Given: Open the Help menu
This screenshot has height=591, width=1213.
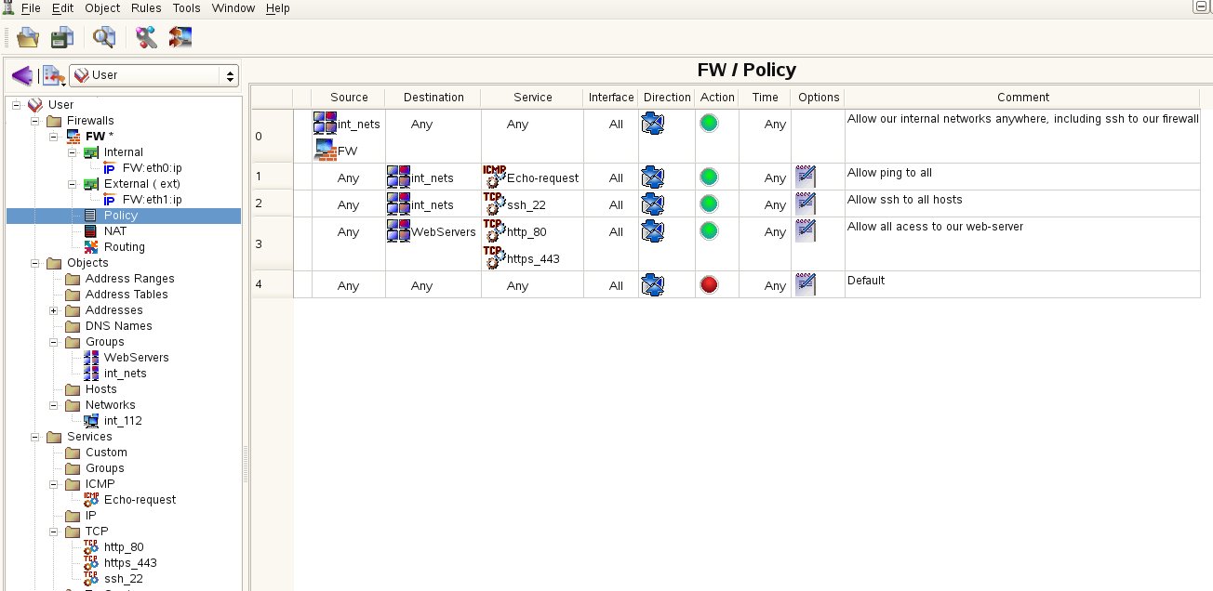Looking at the screenshot, I should 277,7.
